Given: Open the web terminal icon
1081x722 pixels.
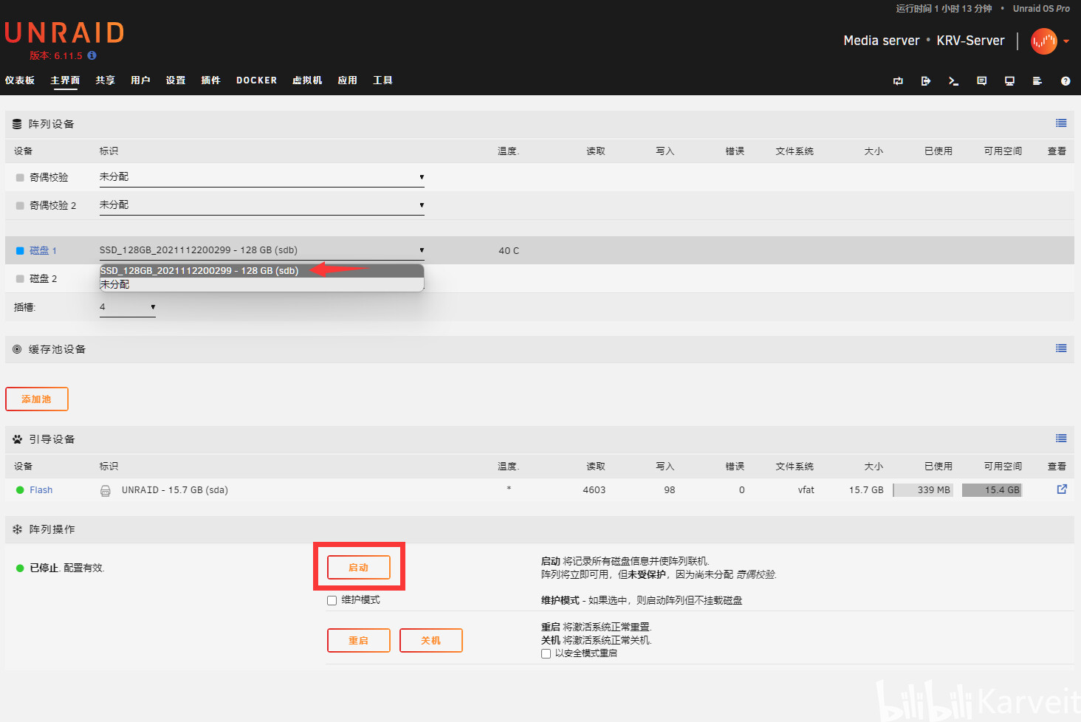Looking at the screenshot, I should pos(953,81).
